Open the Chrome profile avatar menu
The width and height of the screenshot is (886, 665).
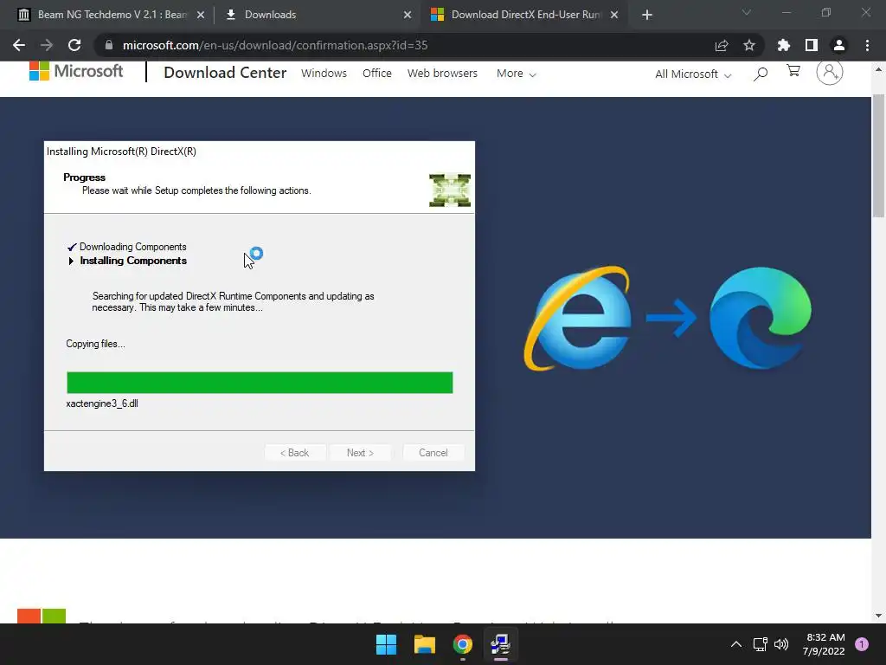pos(839,45)
